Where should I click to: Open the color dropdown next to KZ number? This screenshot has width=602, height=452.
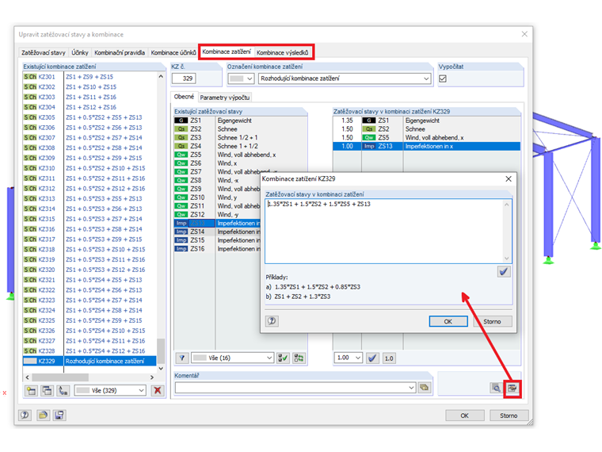(x=241, y=79)
